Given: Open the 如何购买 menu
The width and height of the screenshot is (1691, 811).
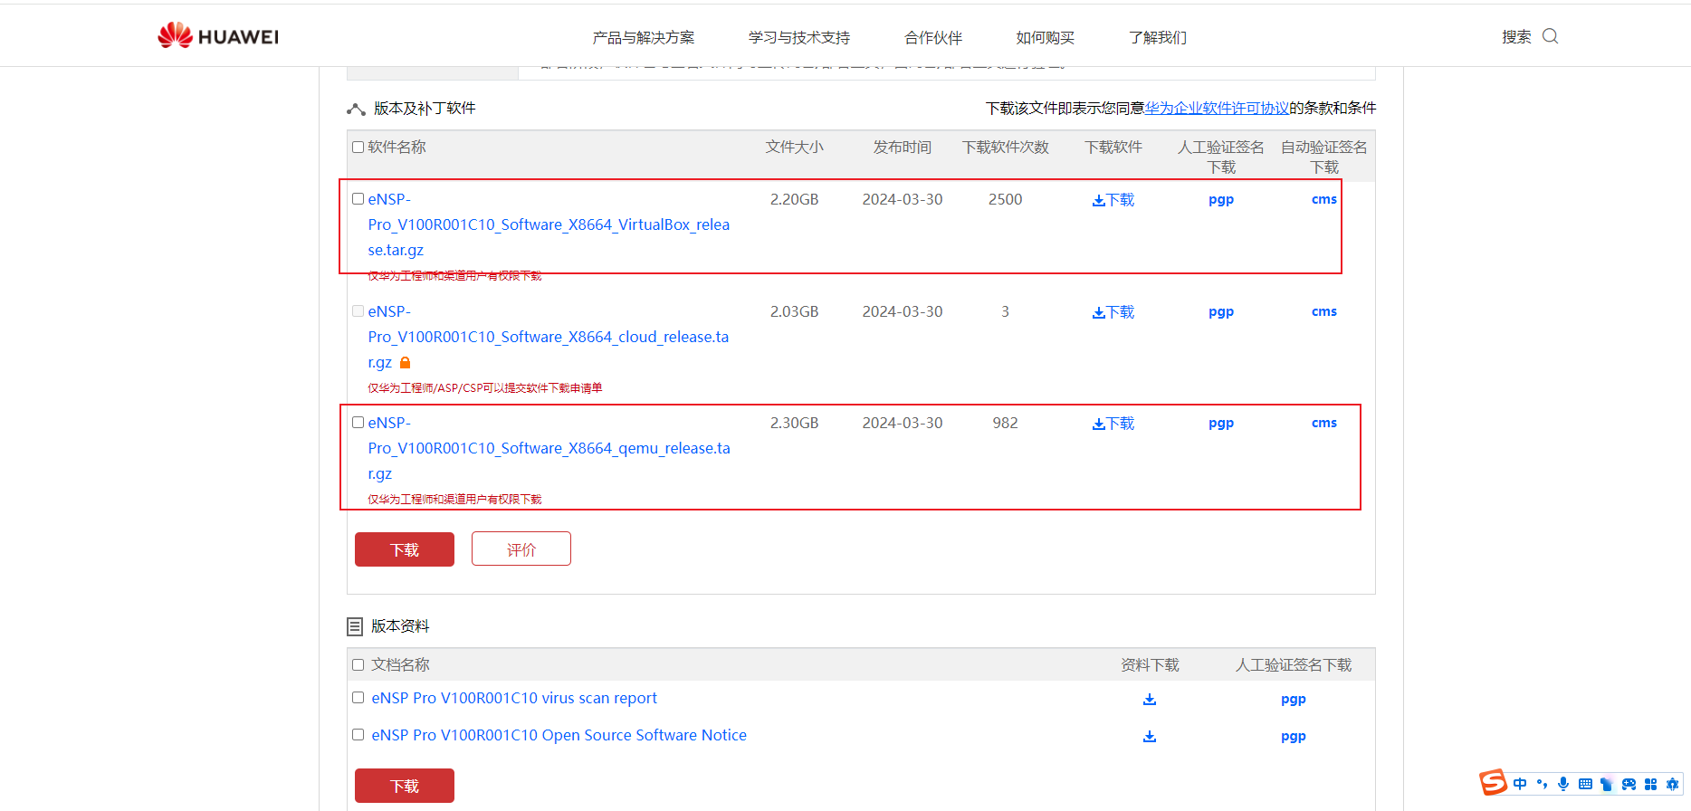Looking at the screenshot, I should (x=1046, y=37).
